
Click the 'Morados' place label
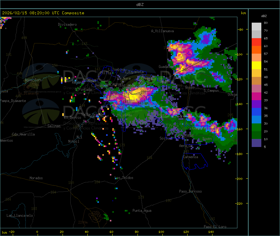(36, 178)
